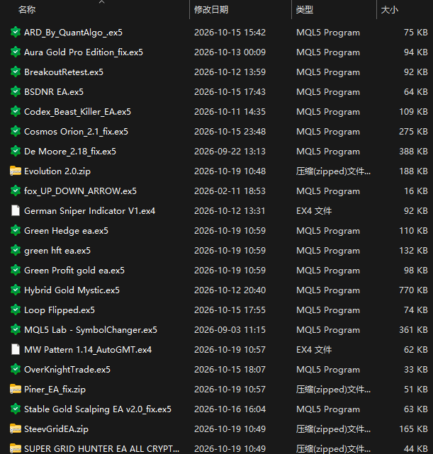Select file name Piner_EA_fix.zip
The image size is (433, 454).
(55, 390)
